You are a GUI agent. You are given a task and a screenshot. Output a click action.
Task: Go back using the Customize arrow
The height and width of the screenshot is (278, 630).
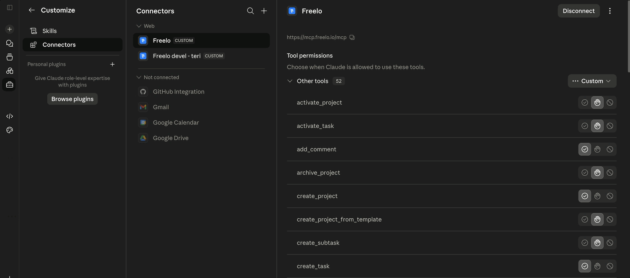(x=31, y=10)
